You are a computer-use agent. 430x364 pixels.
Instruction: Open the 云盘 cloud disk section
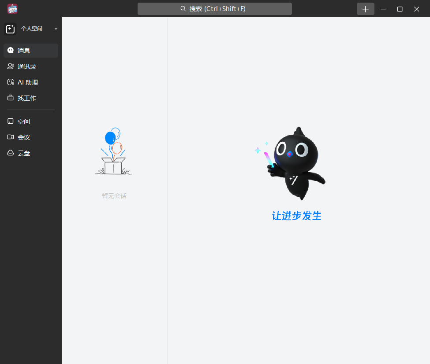tap(31, 153)
